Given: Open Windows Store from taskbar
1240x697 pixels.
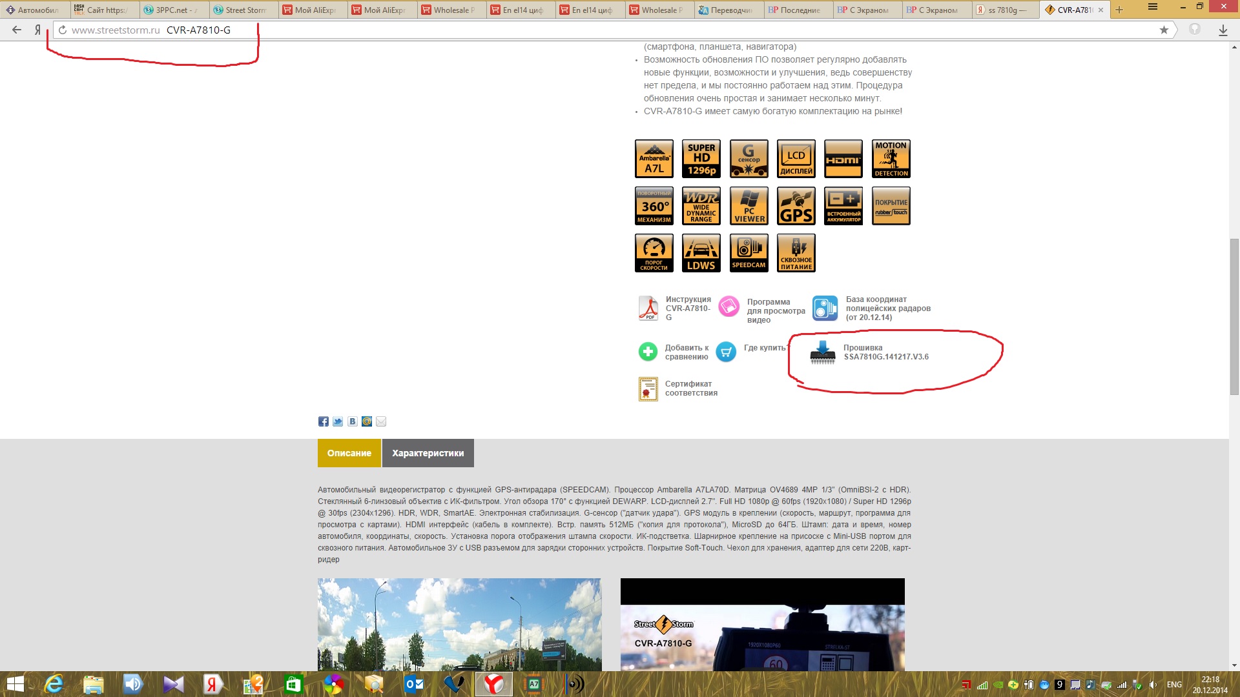Looking at the screenshot, I should pos(293,684).
